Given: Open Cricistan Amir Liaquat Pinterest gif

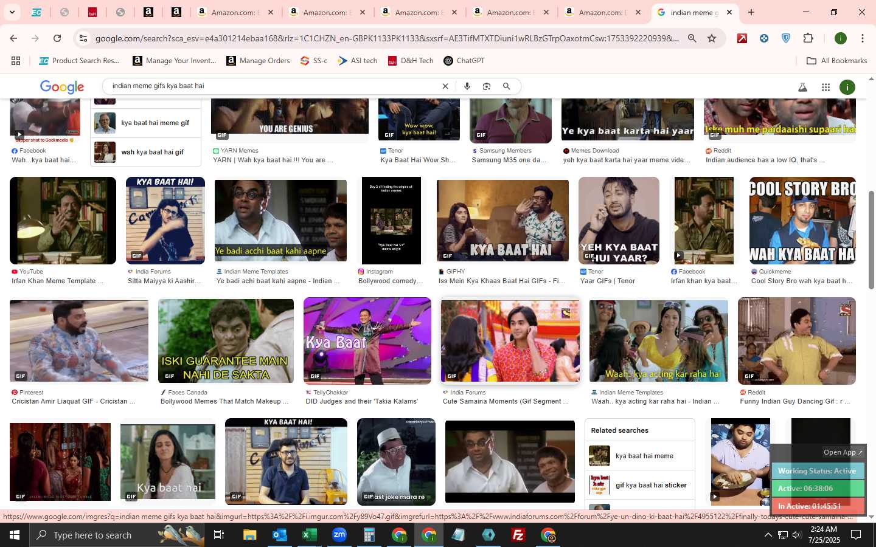Looking at the screenshot, I should click(79, 341).
